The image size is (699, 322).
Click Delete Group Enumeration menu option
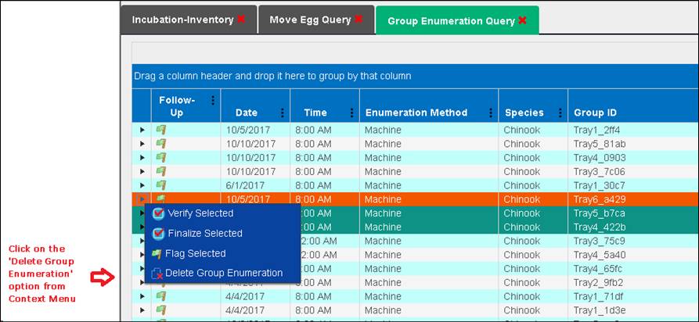pos(223,273)
